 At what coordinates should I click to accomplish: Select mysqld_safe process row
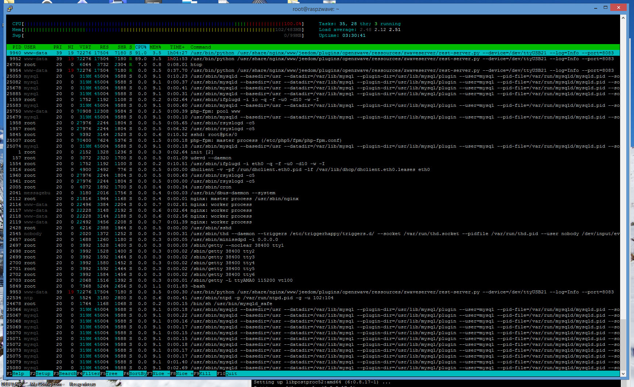click(x=313, y=304)
